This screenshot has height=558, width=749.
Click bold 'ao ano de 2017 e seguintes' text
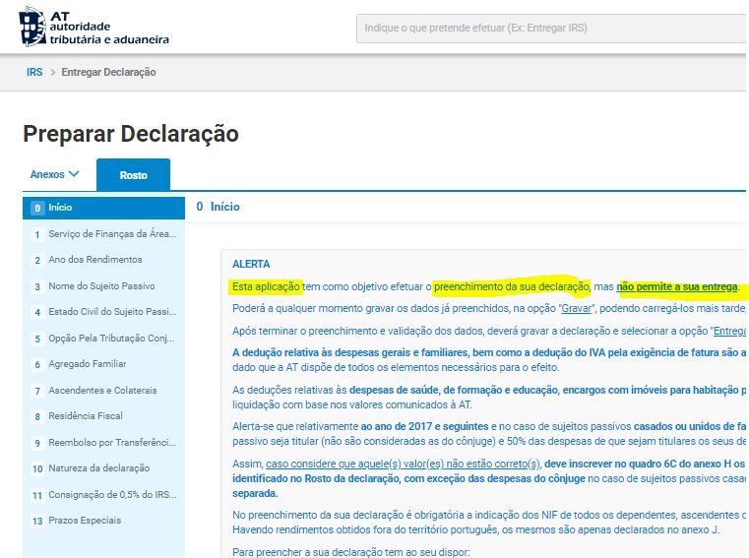(x=424, y=427)
